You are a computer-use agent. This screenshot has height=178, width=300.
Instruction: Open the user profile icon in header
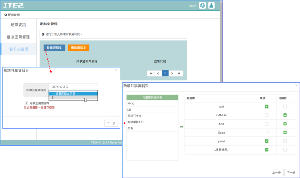[211, 5]
